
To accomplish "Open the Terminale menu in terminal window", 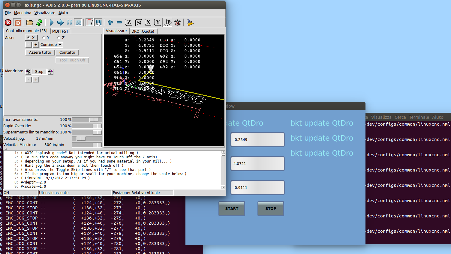I will [419, 117].
